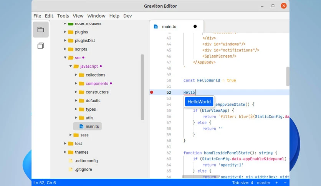Open the Window menu
The height and width of the screenshot is (186, 321).
tap(96, 16)
